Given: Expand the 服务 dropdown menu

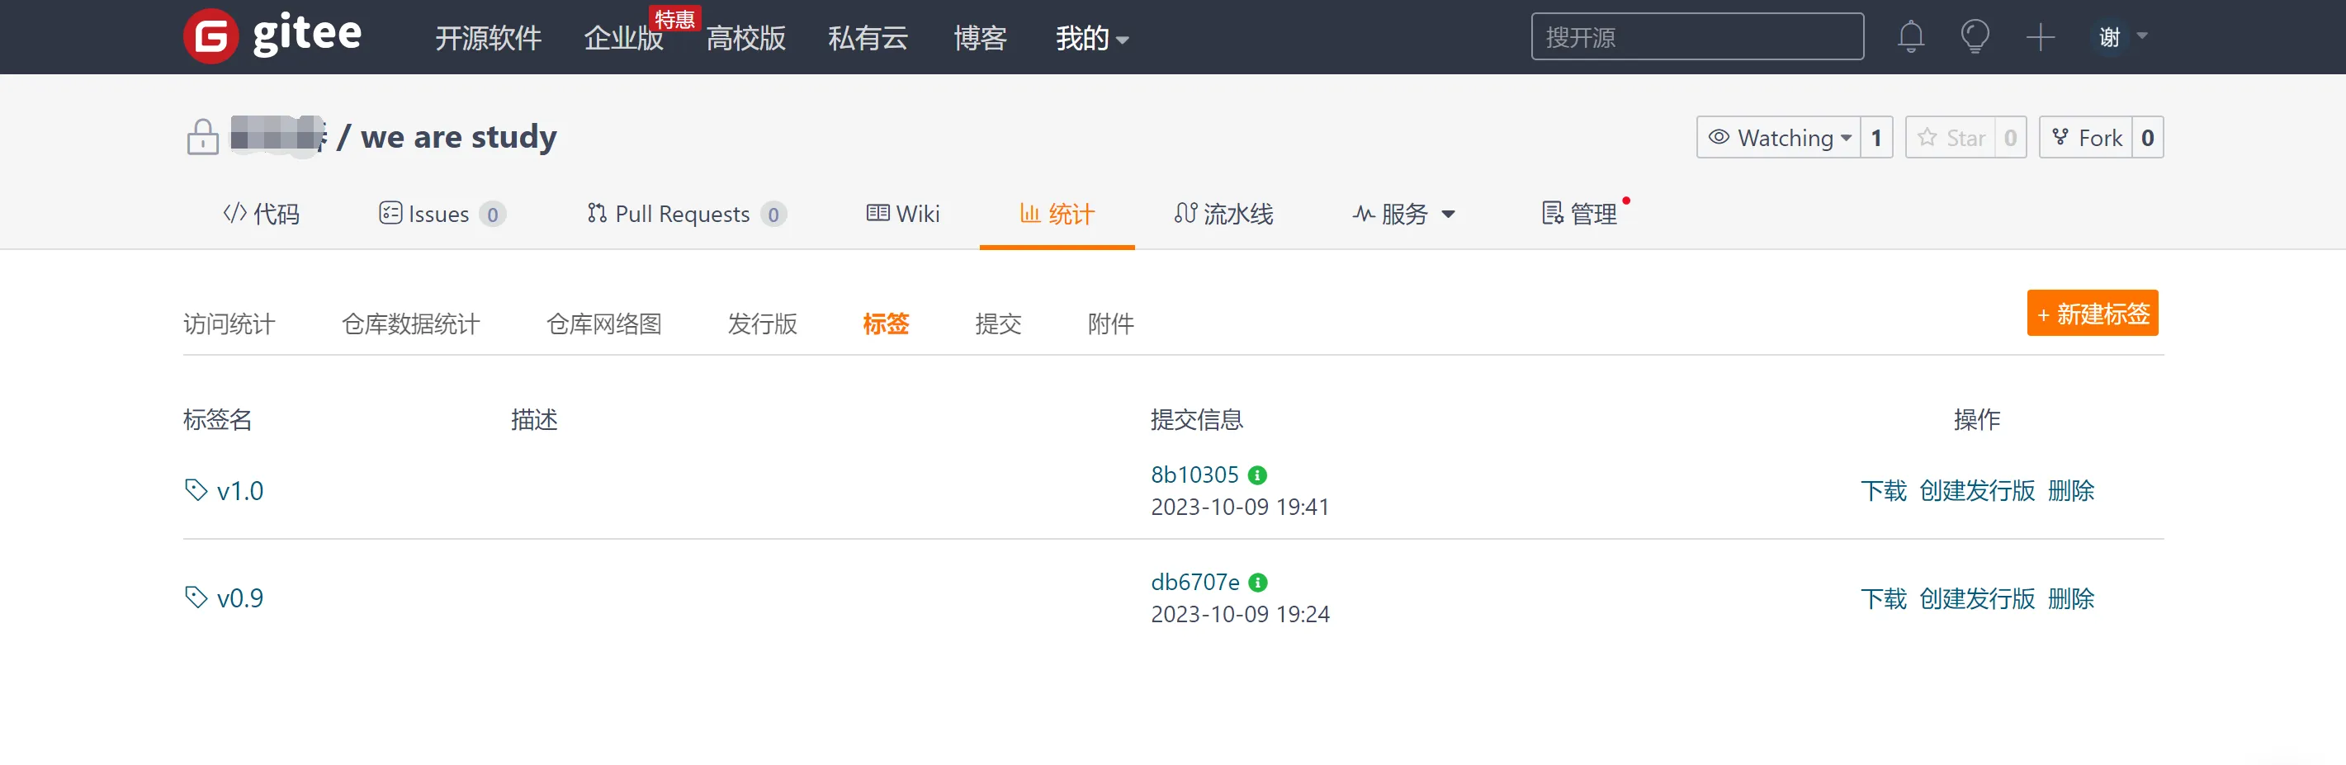Looking at the screenshot, I should [x=1403, y=214].
